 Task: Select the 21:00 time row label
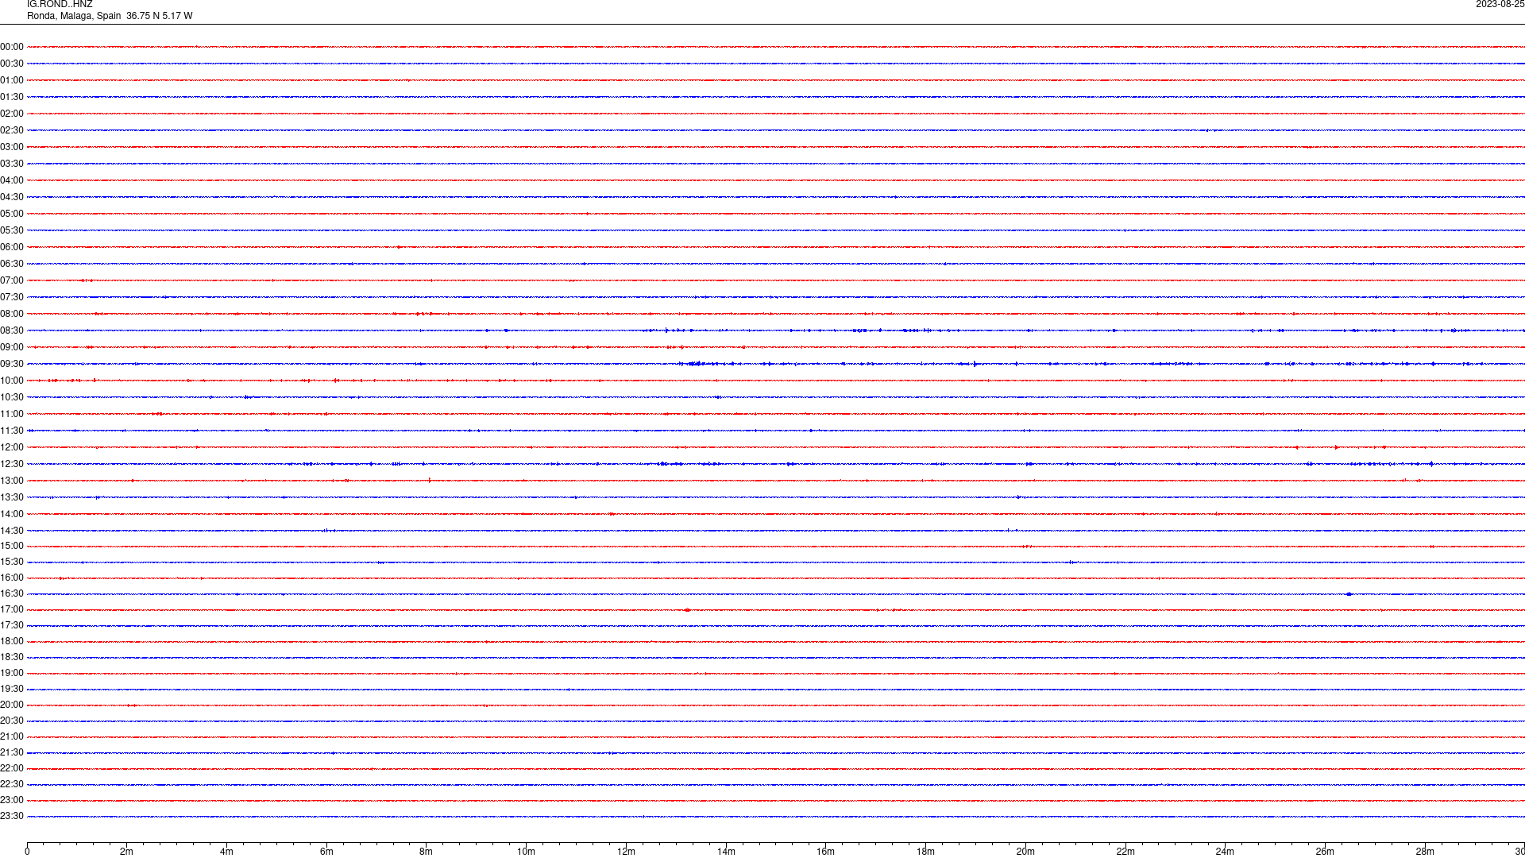coord(12,736)
